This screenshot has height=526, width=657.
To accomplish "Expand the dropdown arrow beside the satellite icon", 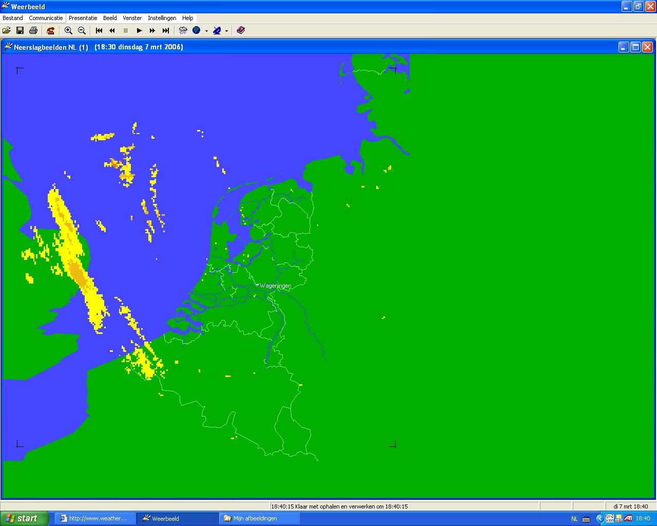I will point(226,31).
